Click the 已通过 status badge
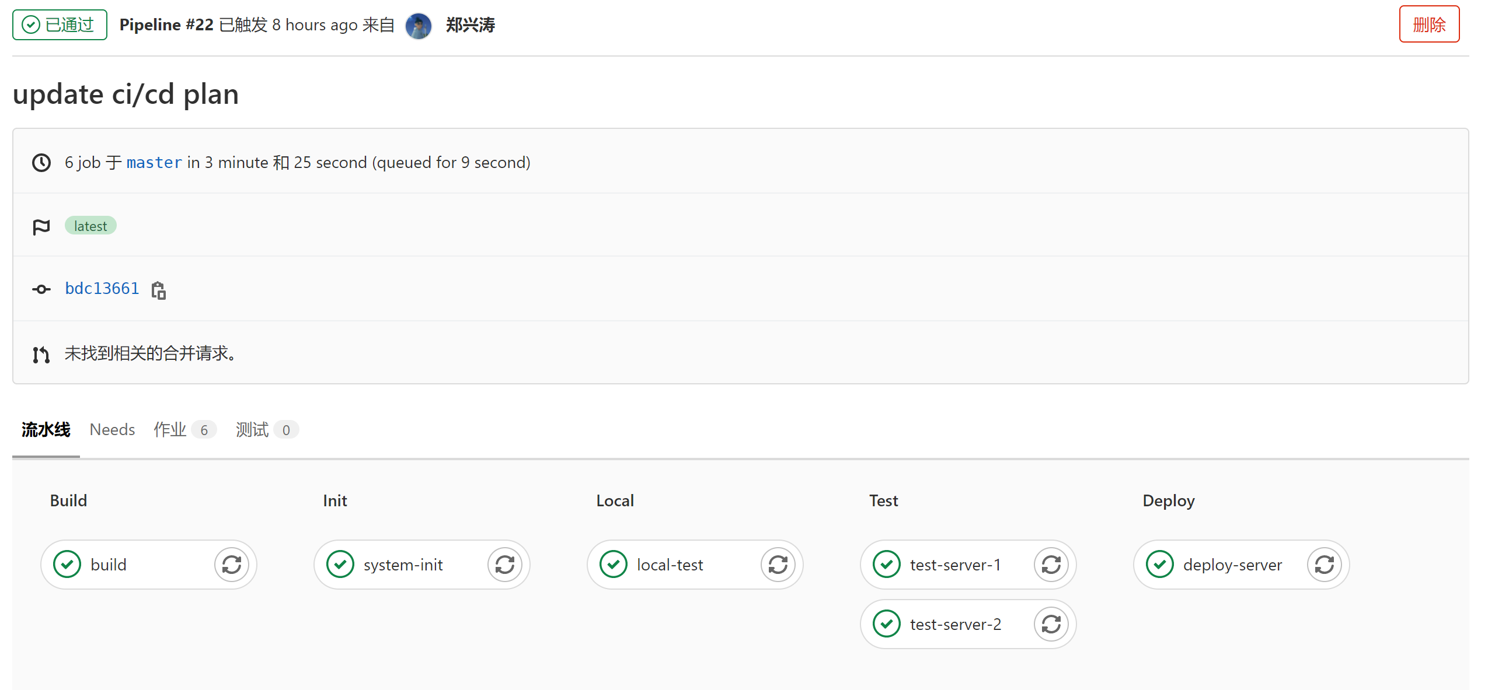 point(60,24)
